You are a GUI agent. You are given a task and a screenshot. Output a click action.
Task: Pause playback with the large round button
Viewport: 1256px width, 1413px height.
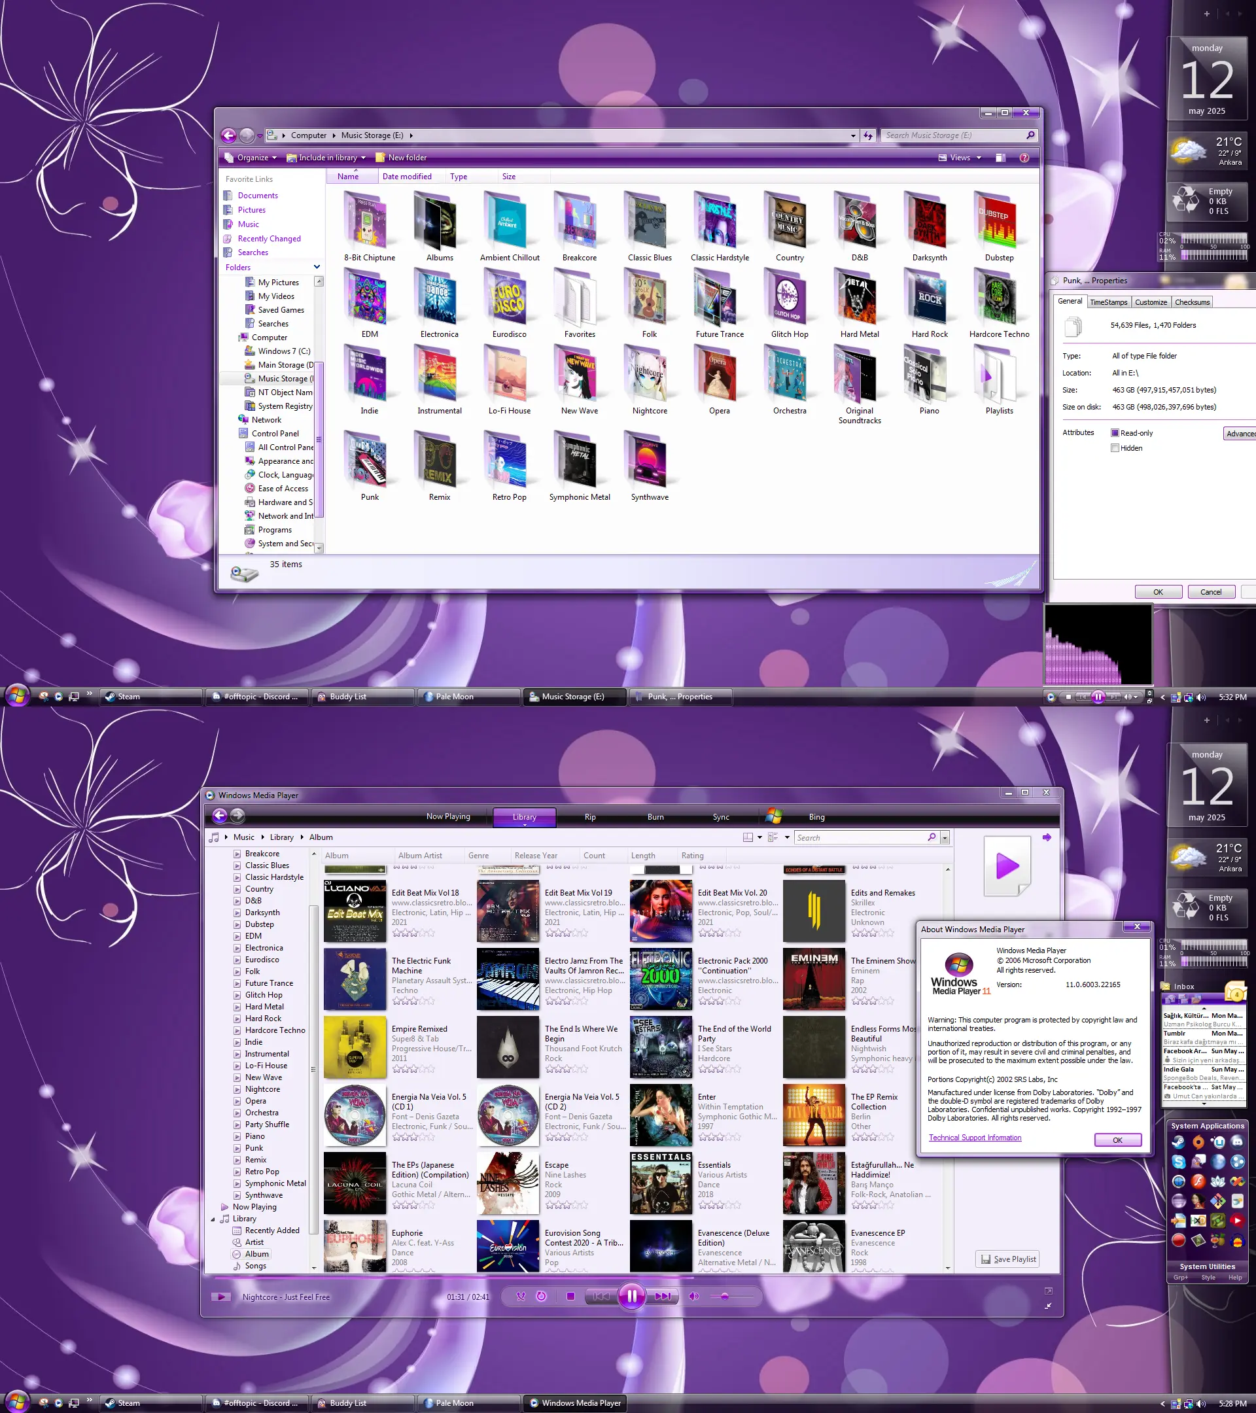(x=631, y=1296)
